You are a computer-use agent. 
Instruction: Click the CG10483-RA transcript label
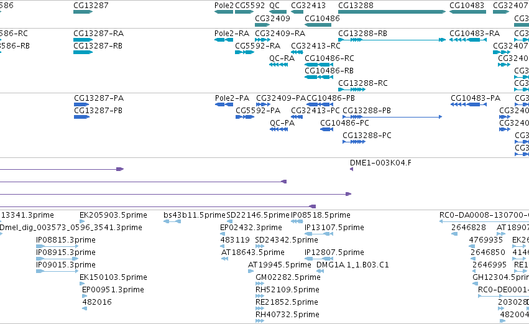click(475, 34)
